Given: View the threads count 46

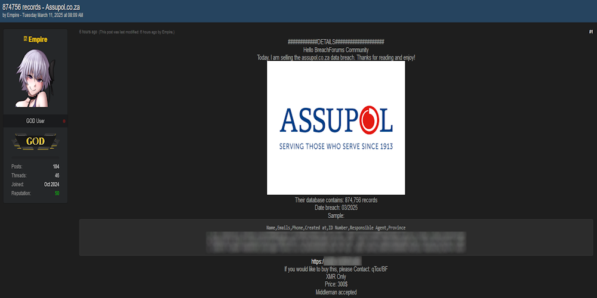Looking at the screenshot, I should pos(57,176).
